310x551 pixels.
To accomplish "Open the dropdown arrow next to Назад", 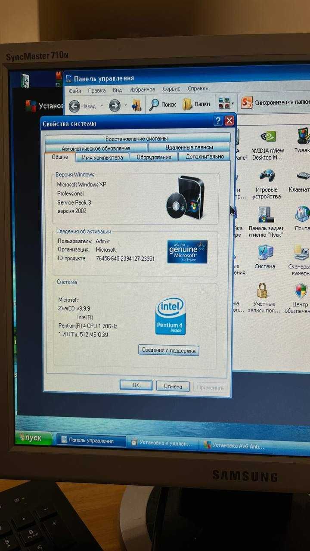I will click(102, 105).
